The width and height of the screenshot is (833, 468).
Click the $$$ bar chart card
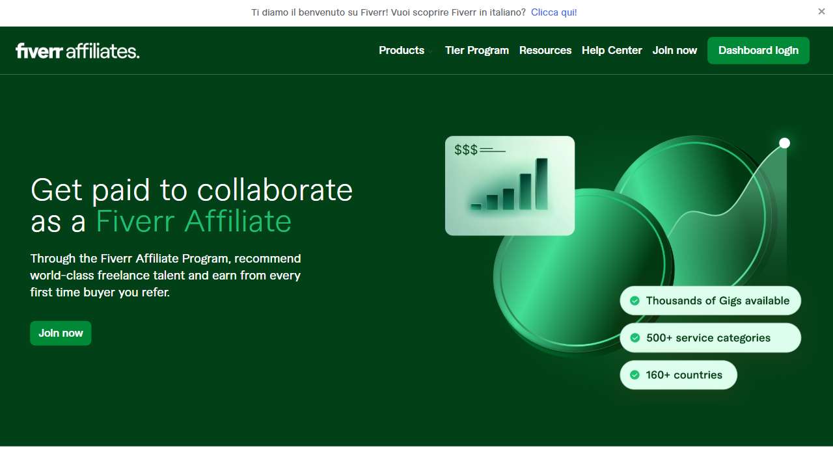click(x=510, y=185)
